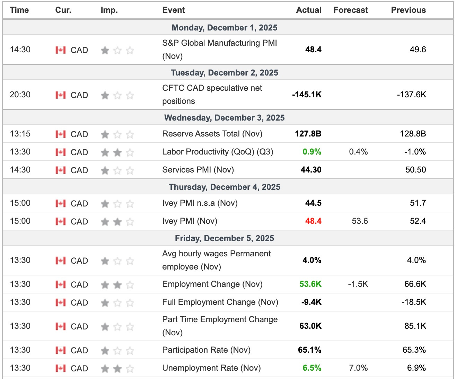Open Unemployment Rate (Nov) event
The height and width of the screenshot is (379, 456).
[x=211, y=368]
